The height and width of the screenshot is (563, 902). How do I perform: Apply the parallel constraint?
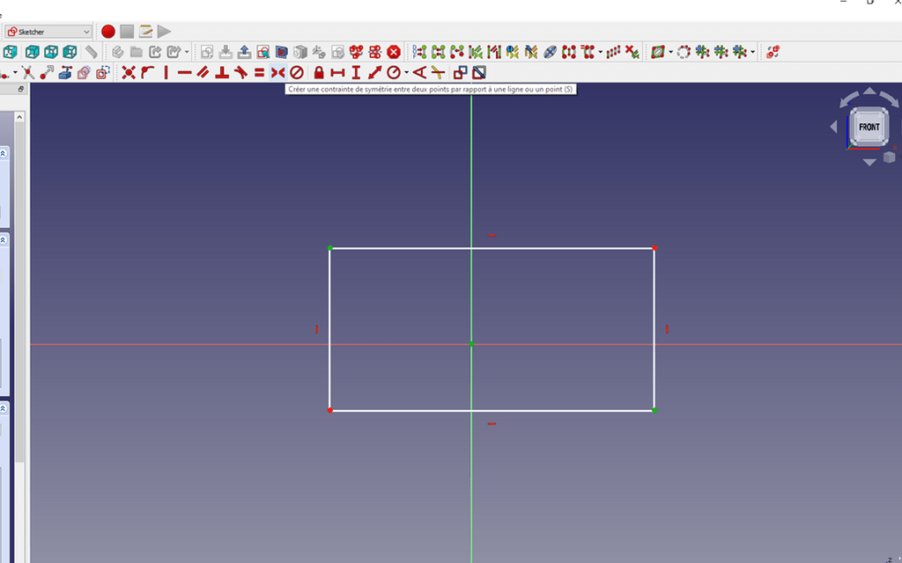[203, 72]
